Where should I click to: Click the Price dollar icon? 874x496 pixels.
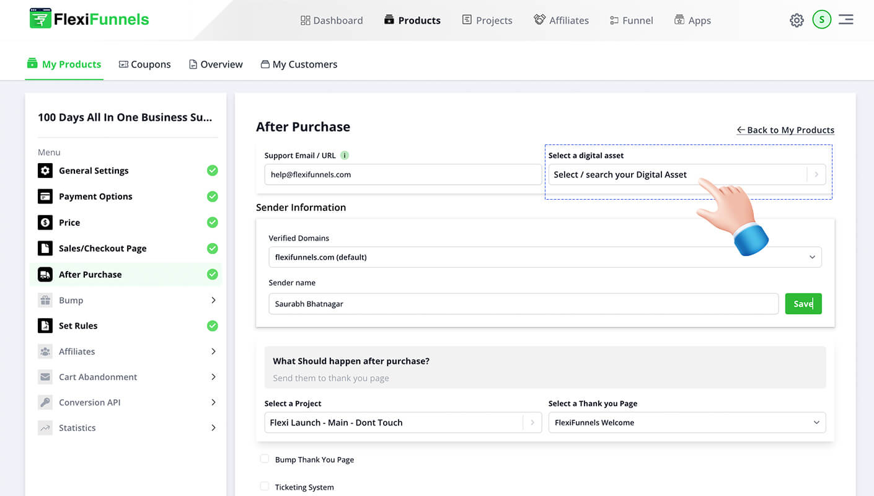click(45, 223)
